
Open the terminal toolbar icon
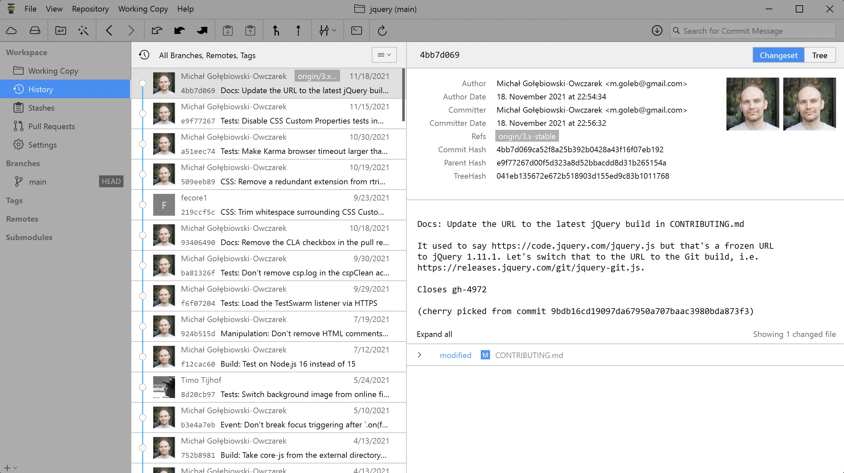point(357,31)
